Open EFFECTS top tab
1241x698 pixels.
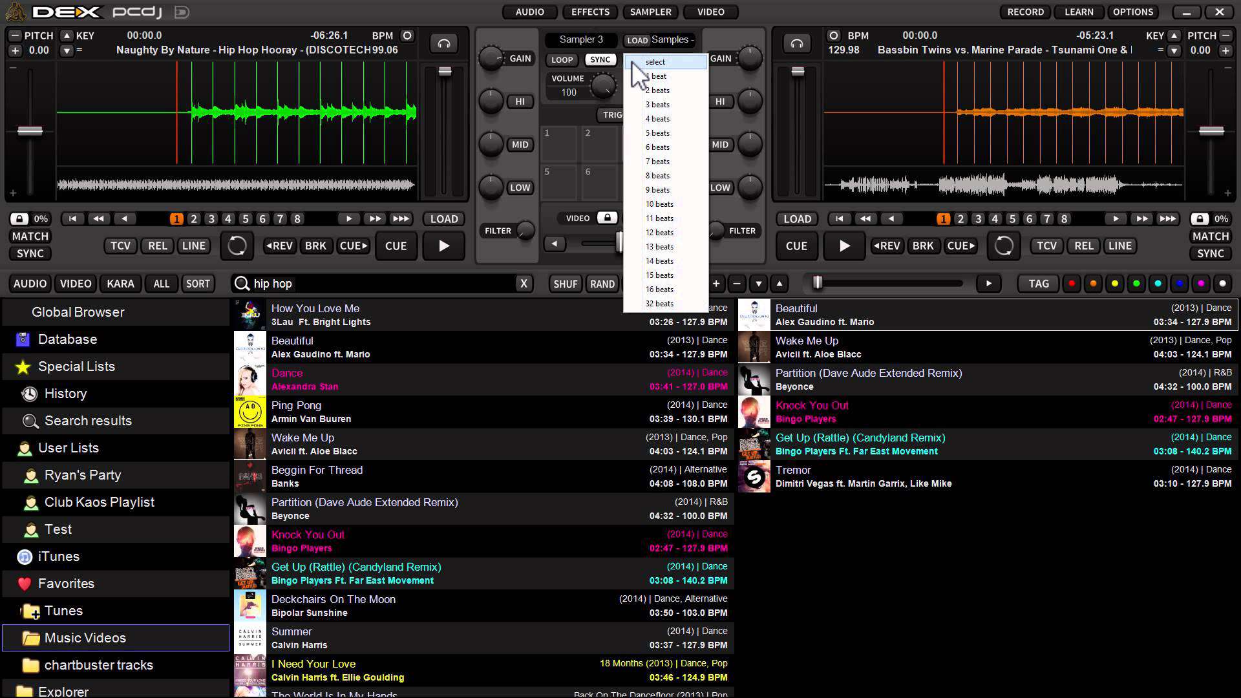pos(590,12)
